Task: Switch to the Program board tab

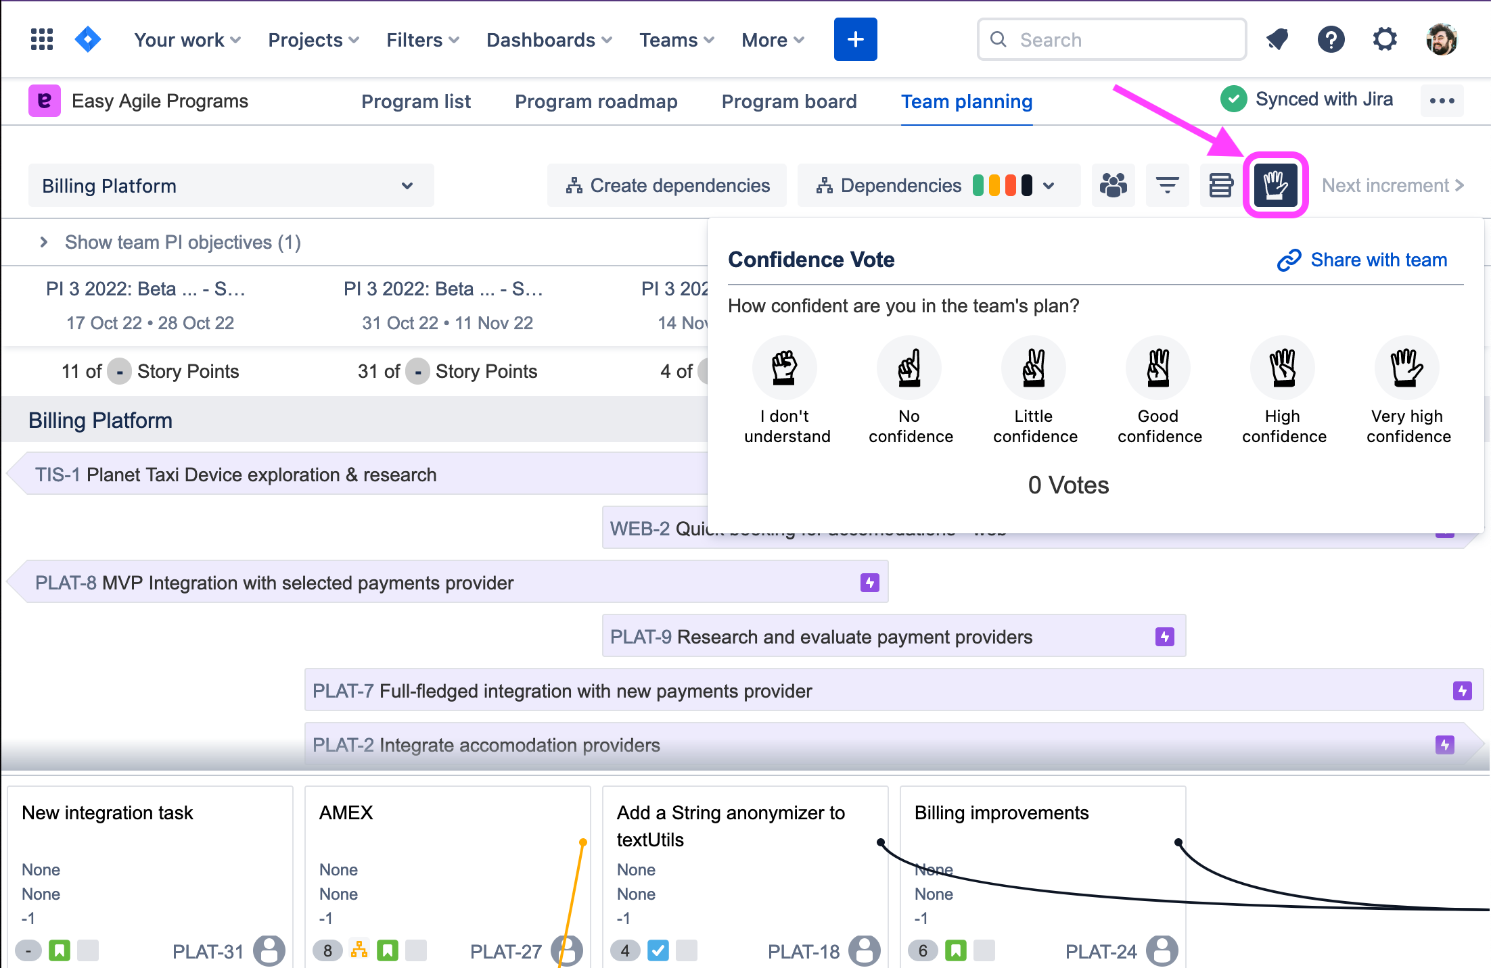Action: click(789, 101)
